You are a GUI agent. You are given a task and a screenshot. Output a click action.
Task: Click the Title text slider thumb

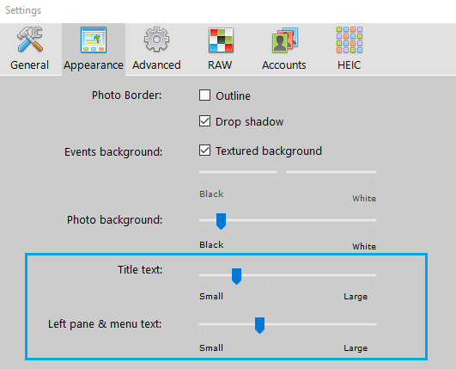click(236, 276)
